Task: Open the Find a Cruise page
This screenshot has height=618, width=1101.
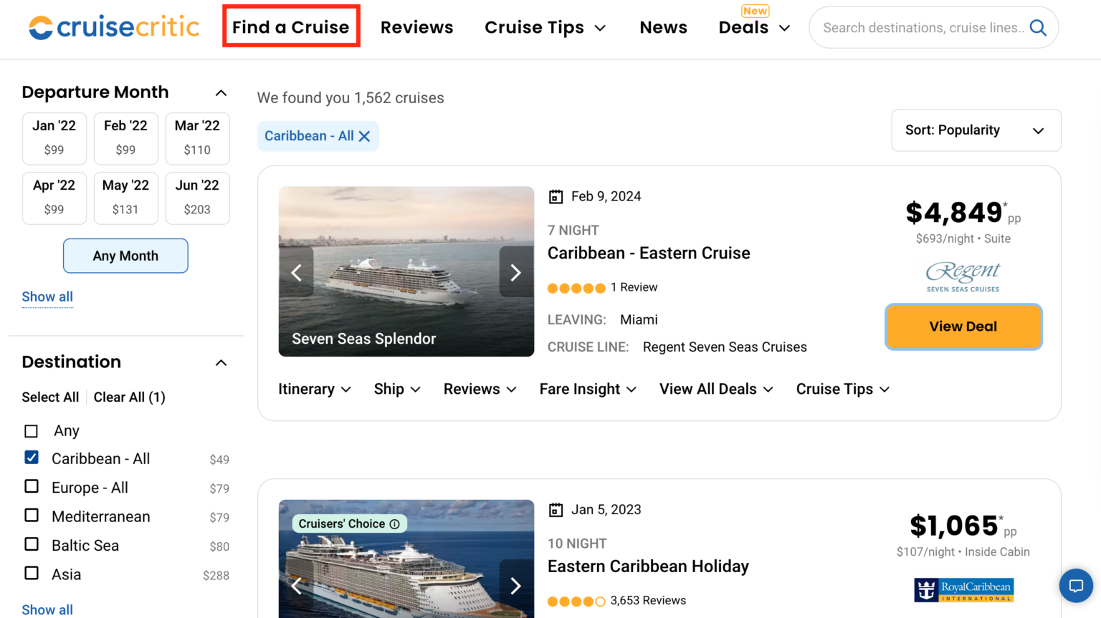Action: pyautogui.click(x=291, y=27)
